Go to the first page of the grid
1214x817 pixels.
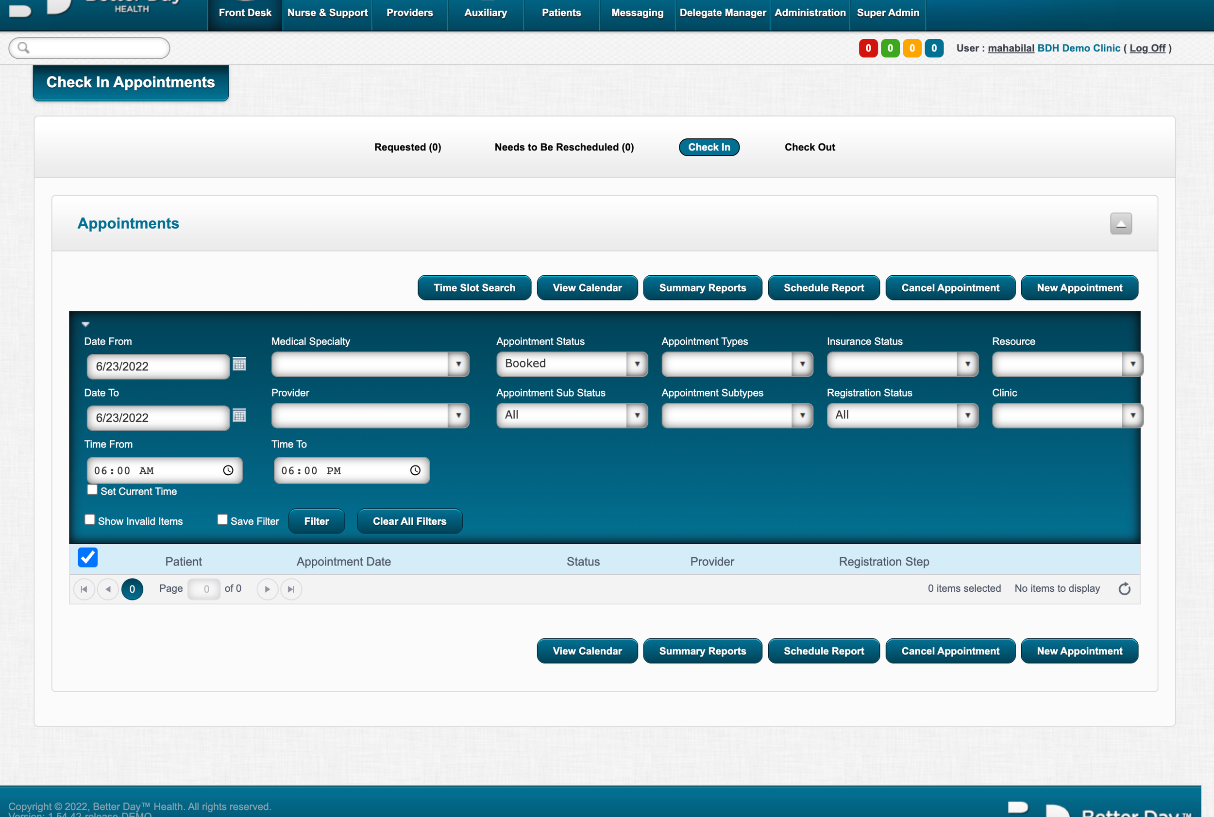click(x=84, y=589)
